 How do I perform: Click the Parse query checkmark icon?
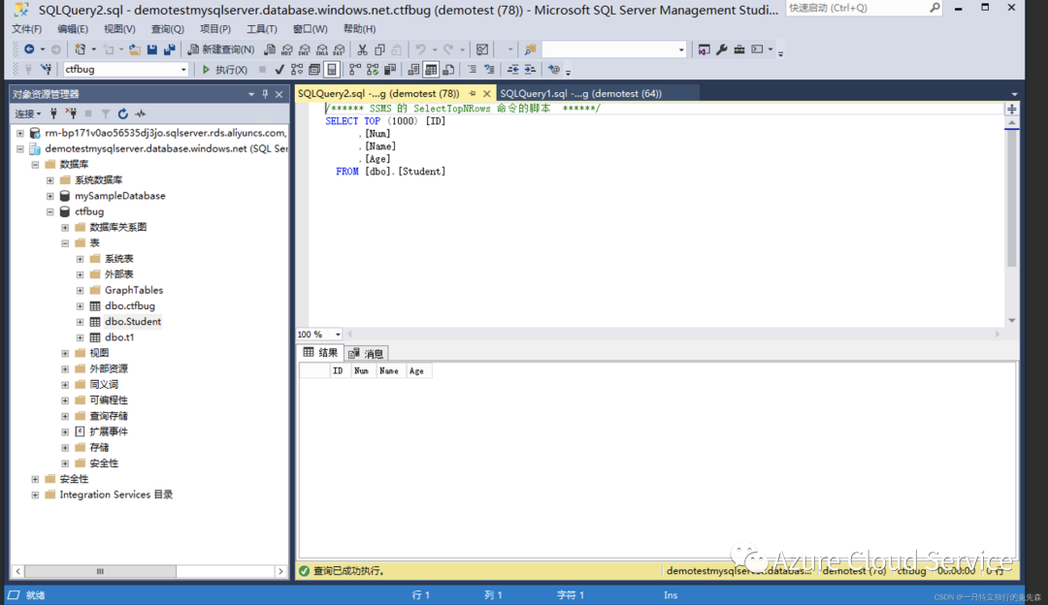(x=279, y=70)
